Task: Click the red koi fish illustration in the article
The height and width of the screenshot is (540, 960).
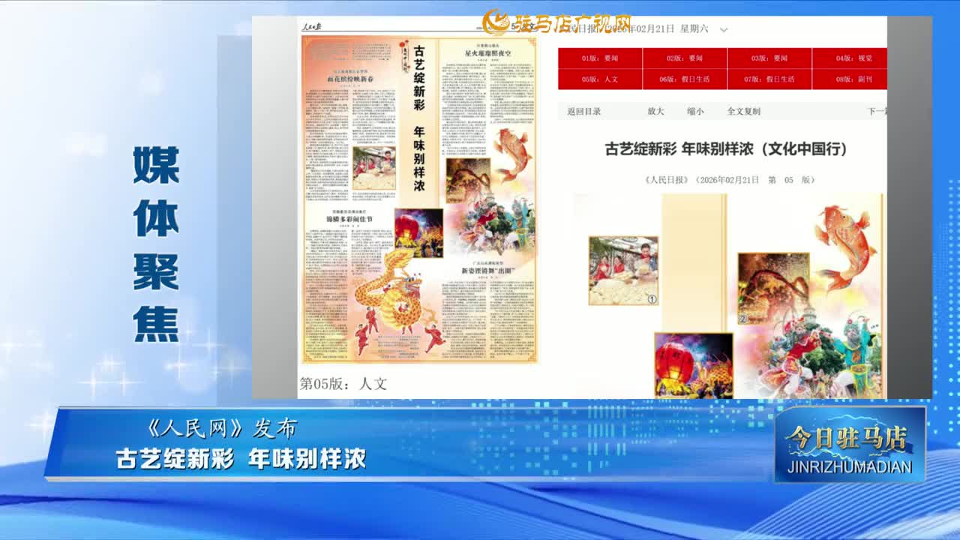Action: coord(846,246)
